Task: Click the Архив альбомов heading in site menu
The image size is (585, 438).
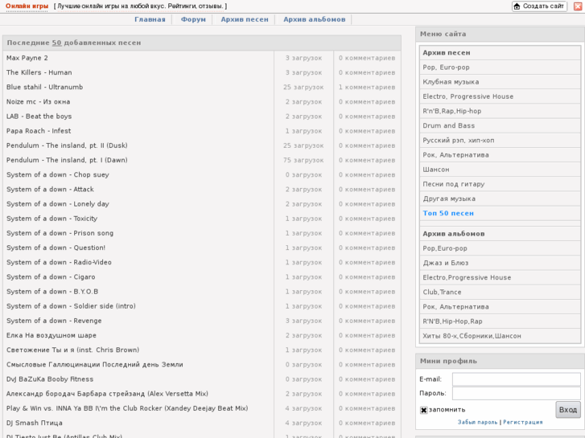Action: point(453,234)
